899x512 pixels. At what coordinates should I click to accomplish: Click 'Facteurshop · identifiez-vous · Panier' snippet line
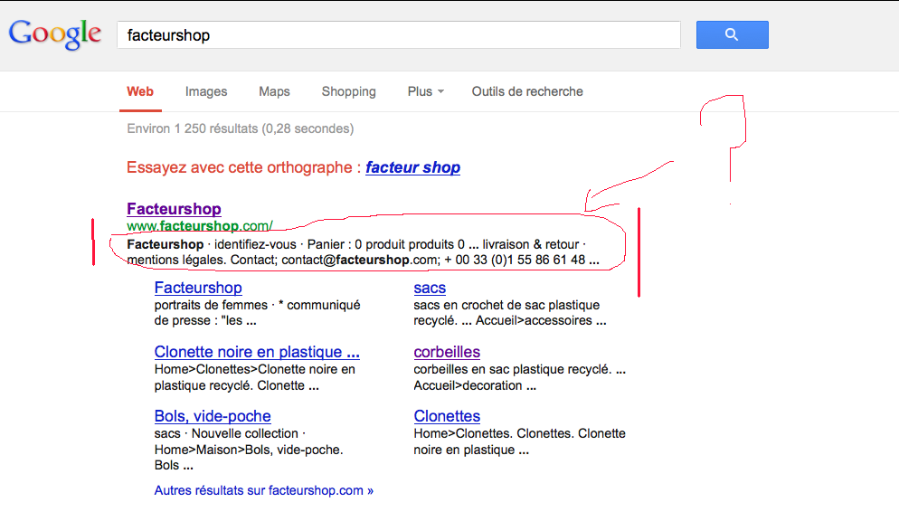pos(355,245)
